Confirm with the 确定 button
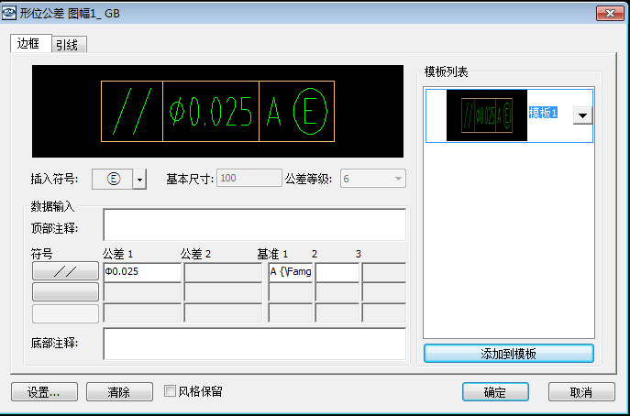Screen dimensions: 630x416 click(x=495, y=392)
